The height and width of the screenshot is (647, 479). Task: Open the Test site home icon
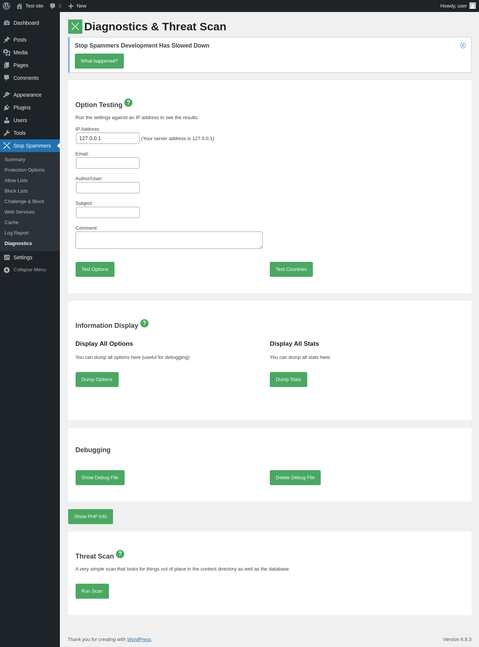[x=19, y=6]
